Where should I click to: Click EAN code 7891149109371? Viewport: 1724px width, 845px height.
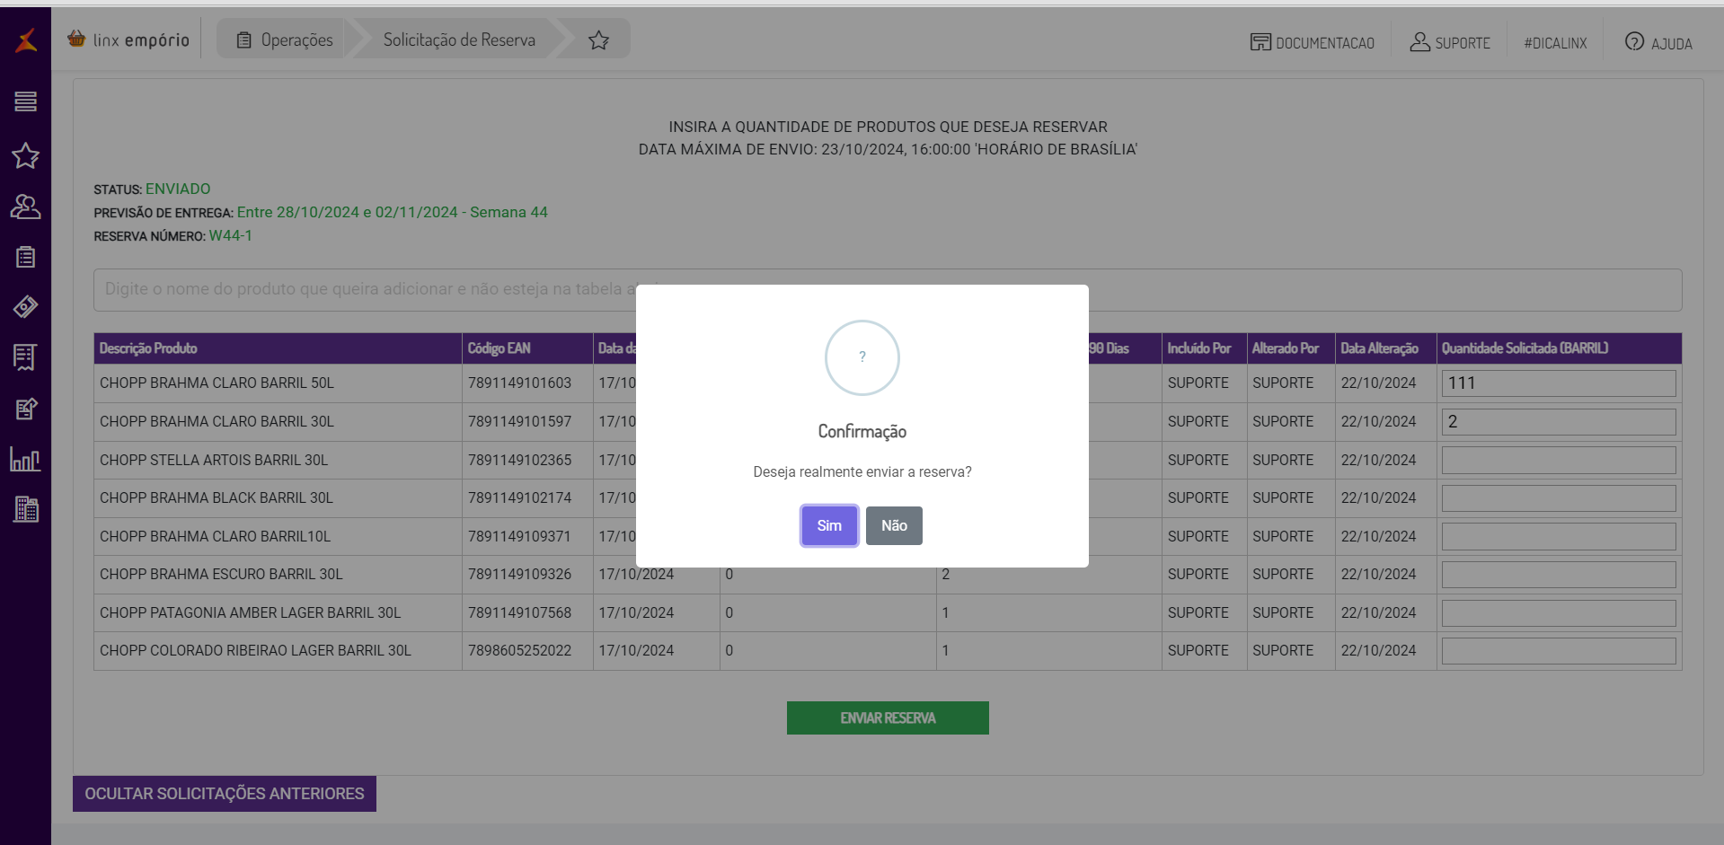(519, 536)
